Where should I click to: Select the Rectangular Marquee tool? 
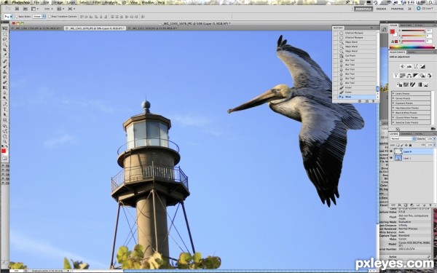click(x=6, y=35)
